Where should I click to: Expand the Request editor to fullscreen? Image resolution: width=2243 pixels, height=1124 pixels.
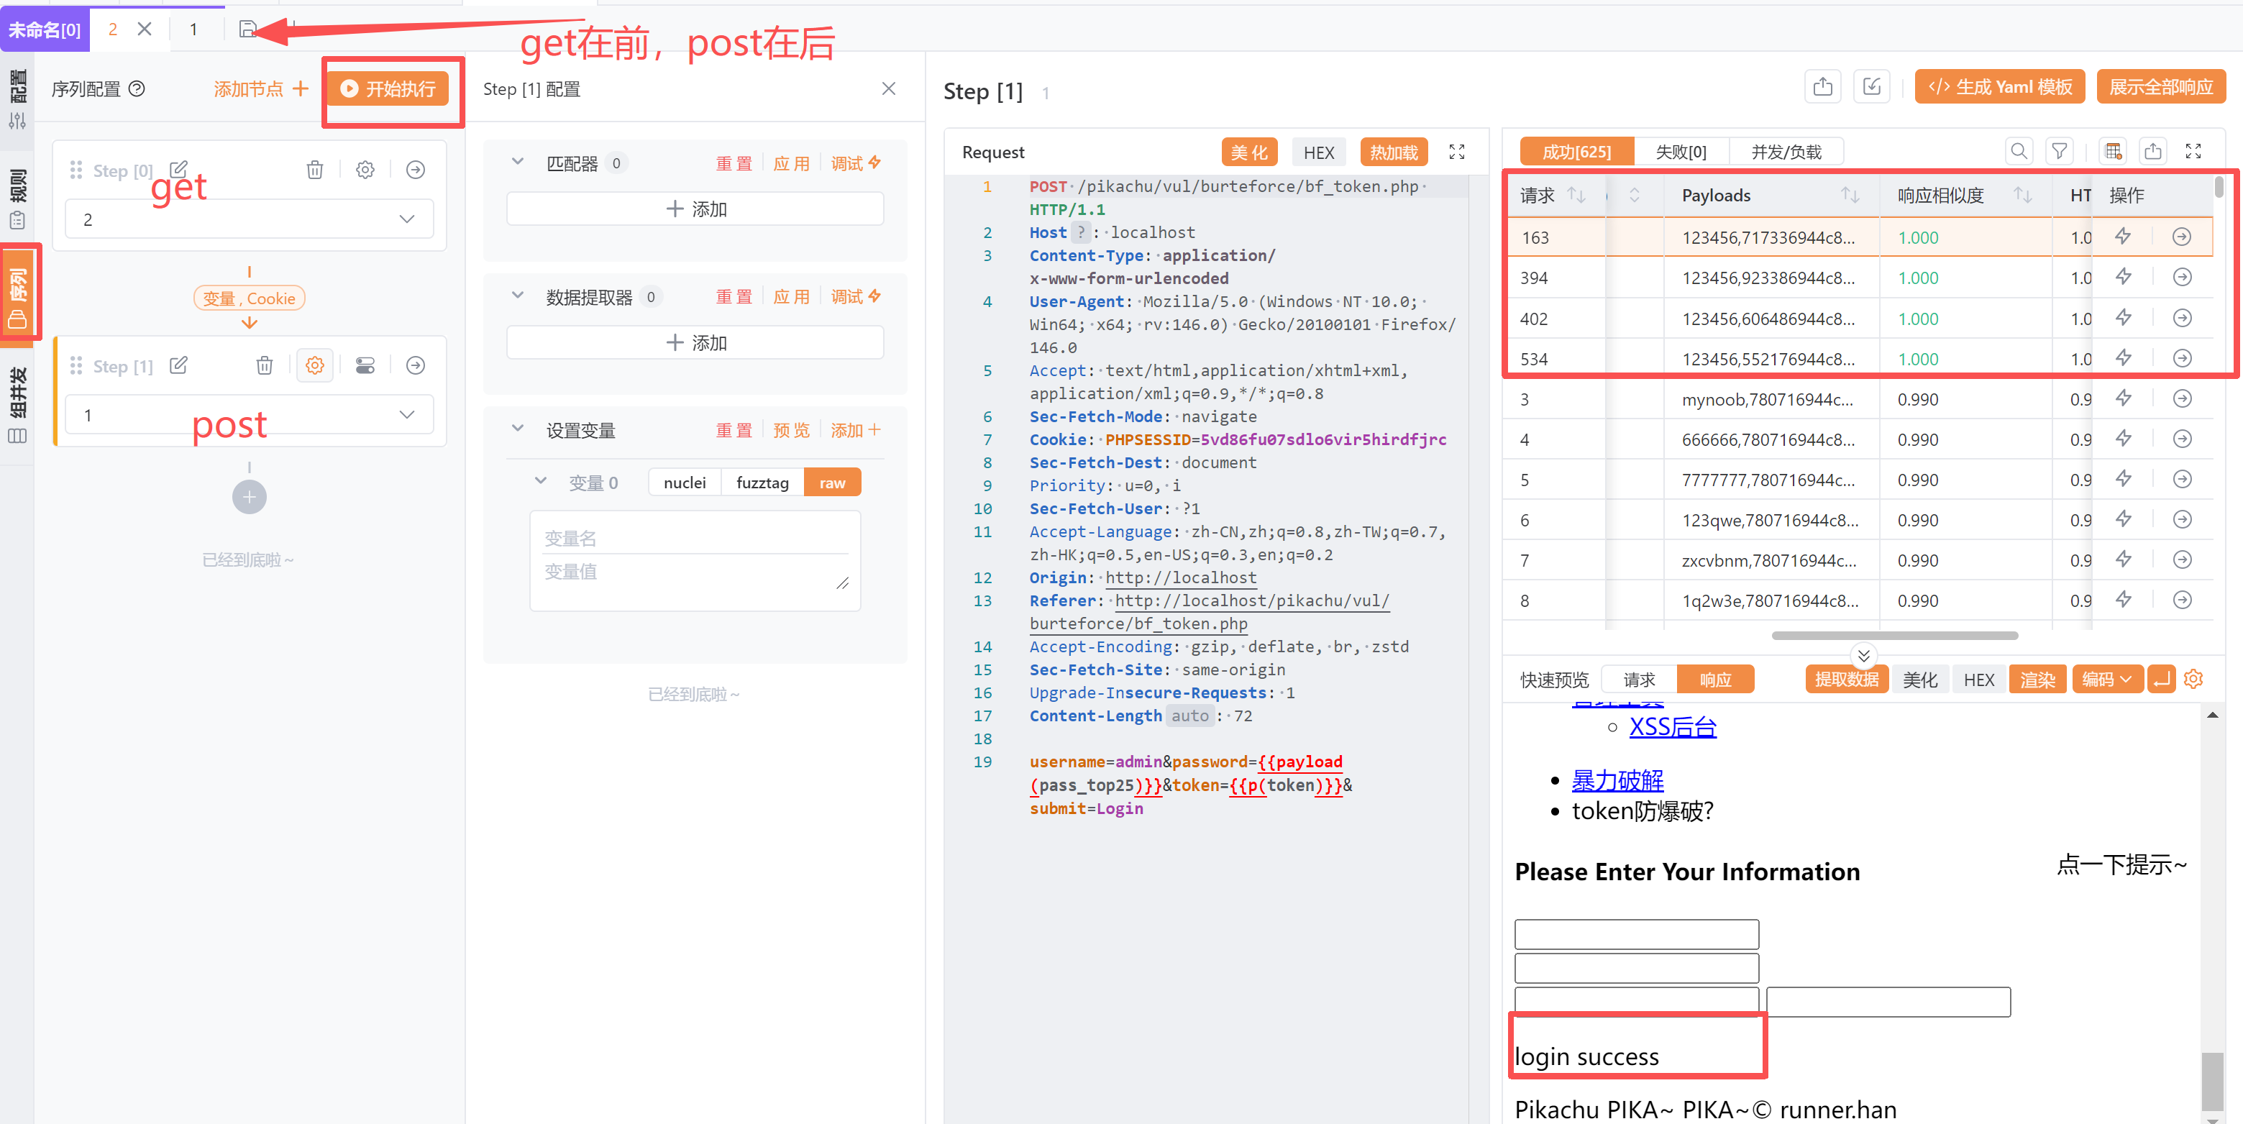pos(1456,152)
